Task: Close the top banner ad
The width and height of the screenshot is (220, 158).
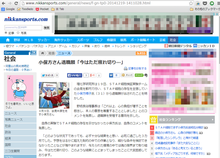Action: point(217,14)
